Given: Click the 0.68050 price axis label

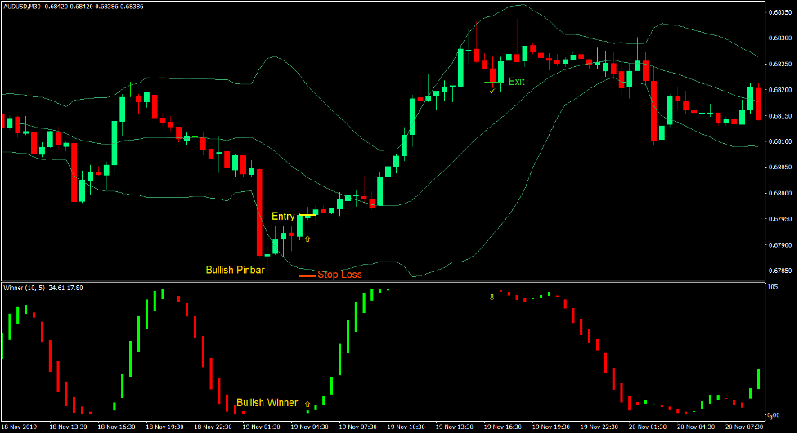Looking at the screenshot, I should [x=779, y=168].
